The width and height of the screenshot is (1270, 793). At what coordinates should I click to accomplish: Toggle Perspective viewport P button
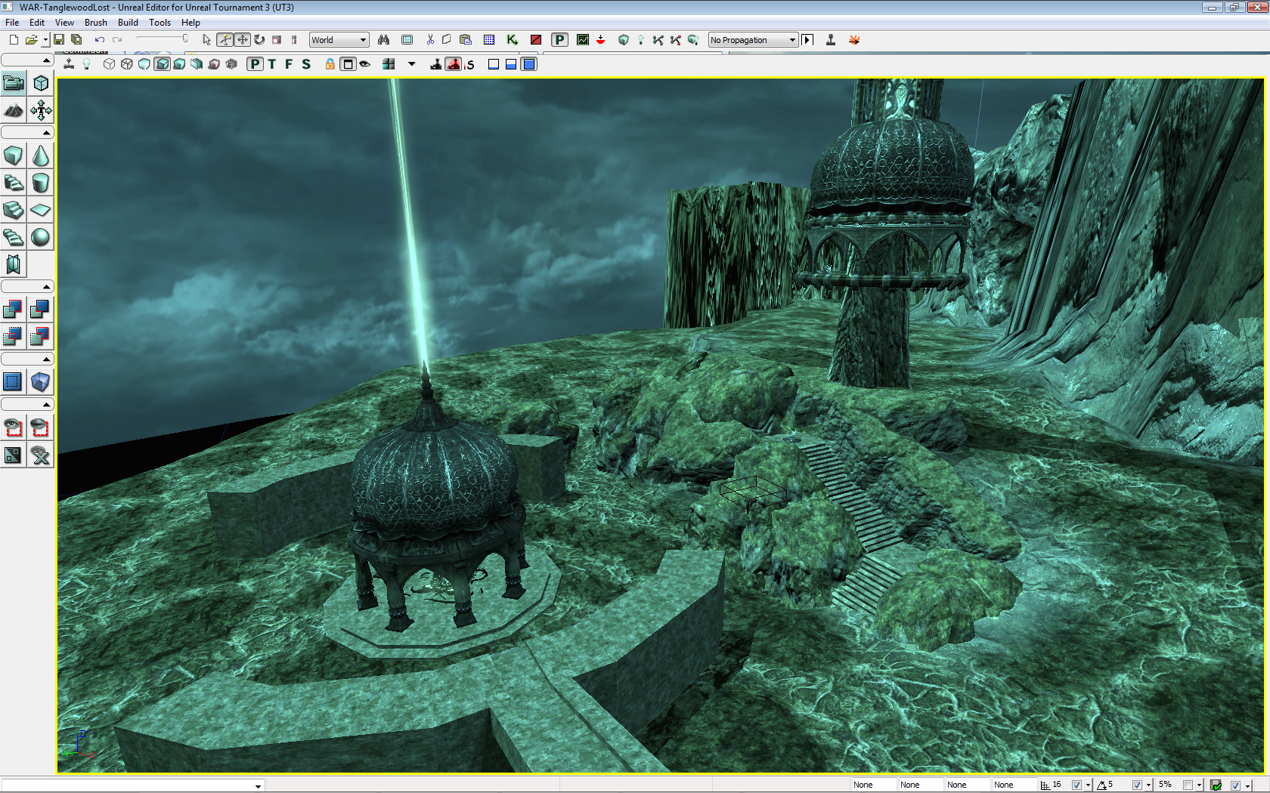click(x=256, y=64)
